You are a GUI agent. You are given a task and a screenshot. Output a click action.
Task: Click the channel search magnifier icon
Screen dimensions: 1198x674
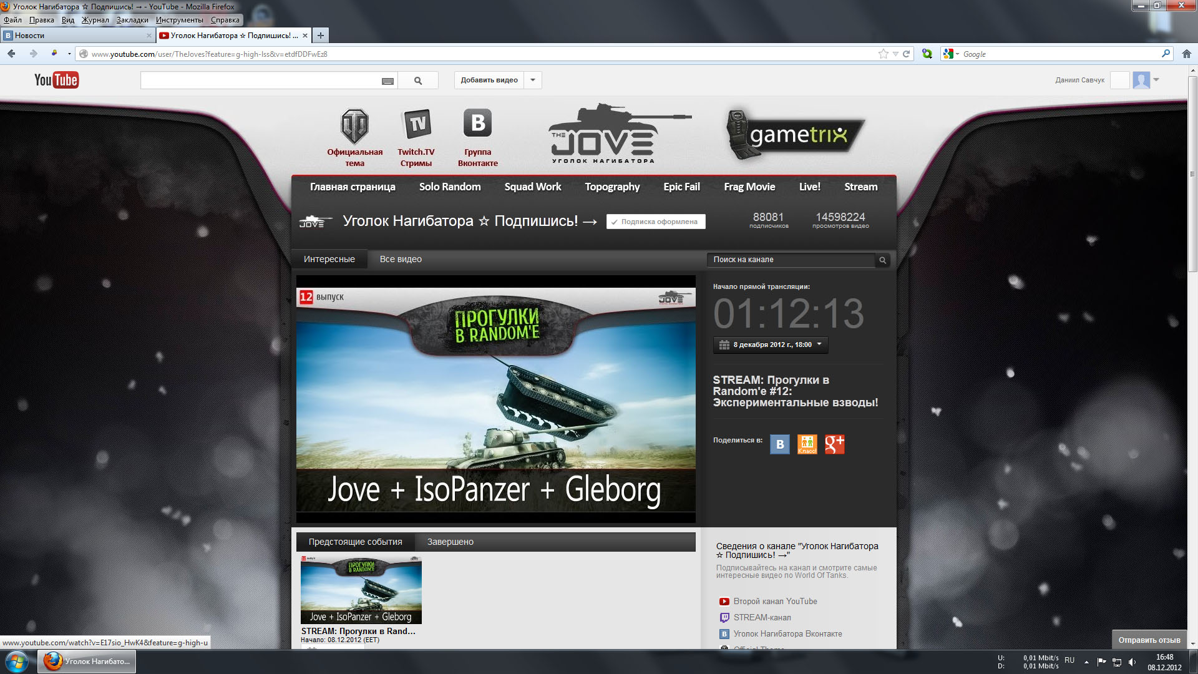tap(882, 260)
